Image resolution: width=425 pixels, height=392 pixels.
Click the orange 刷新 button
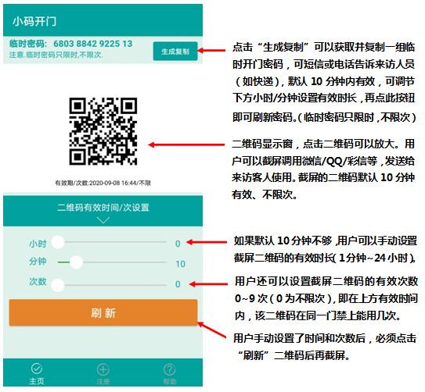tap(103, 312)
